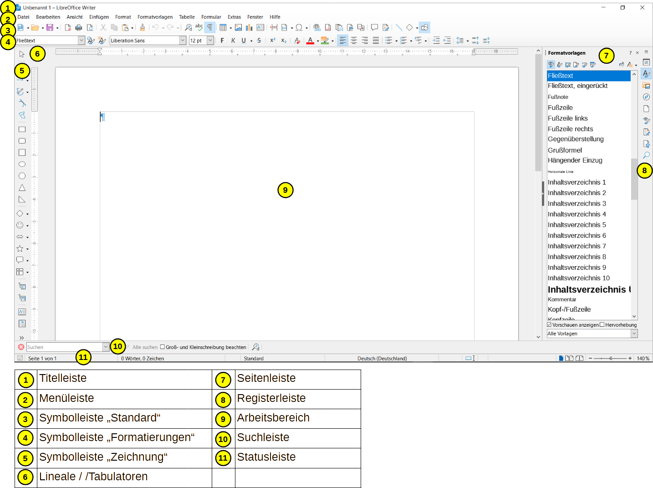The width and height of the screenshot is (653, 488).
Task: Open the Tabelle menu
Action: (187, 17)
